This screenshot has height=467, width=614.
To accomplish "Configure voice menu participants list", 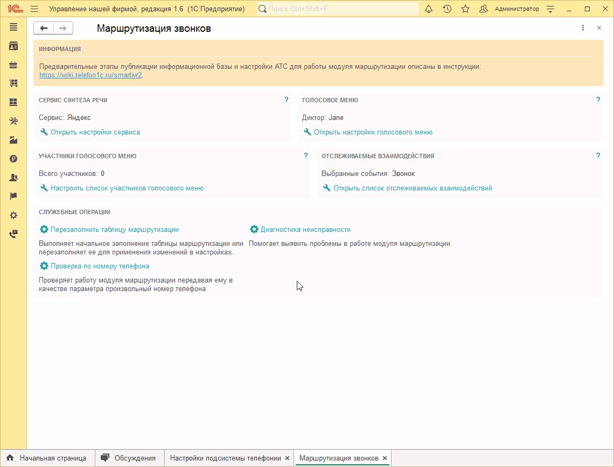I will point(127,188).
